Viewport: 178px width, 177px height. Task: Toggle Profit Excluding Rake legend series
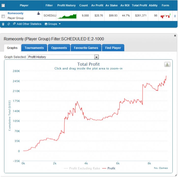point(82,168)
